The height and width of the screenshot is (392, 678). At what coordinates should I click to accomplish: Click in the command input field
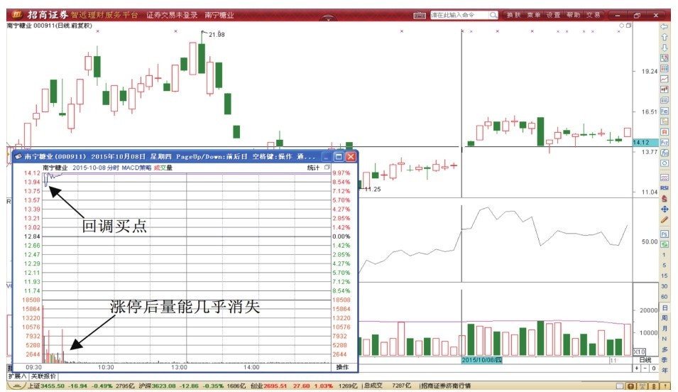459,15
